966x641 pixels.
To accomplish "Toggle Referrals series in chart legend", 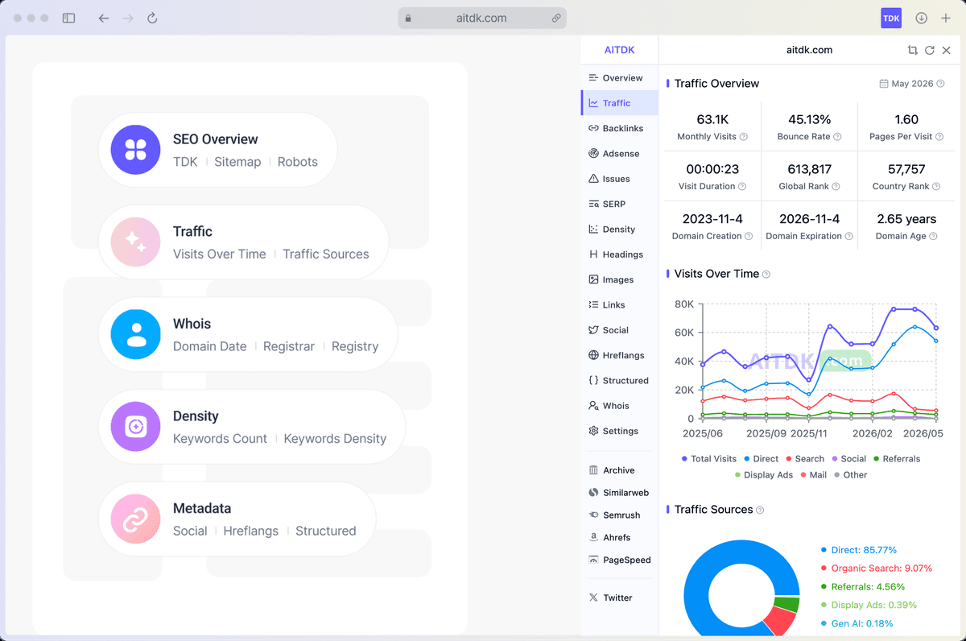I will (896, 459).
